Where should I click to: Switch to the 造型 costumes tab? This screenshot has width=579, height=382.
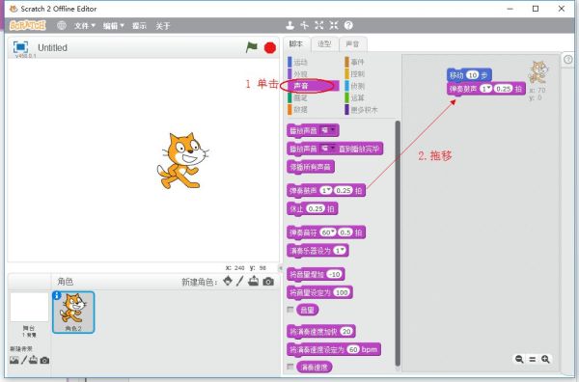[324, 44]
